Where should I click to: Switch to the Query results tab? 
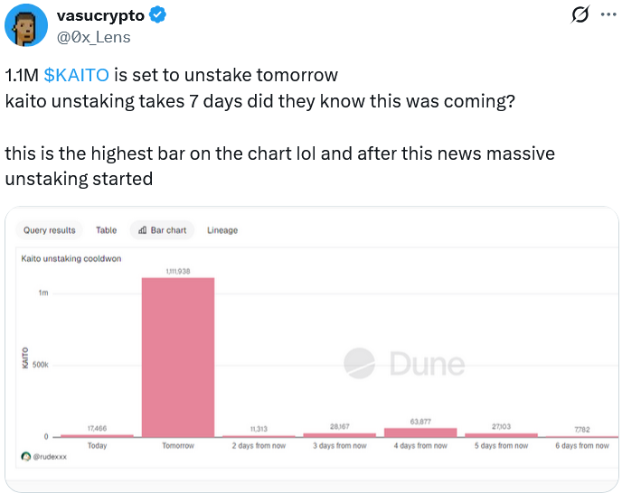pos(50,230)
